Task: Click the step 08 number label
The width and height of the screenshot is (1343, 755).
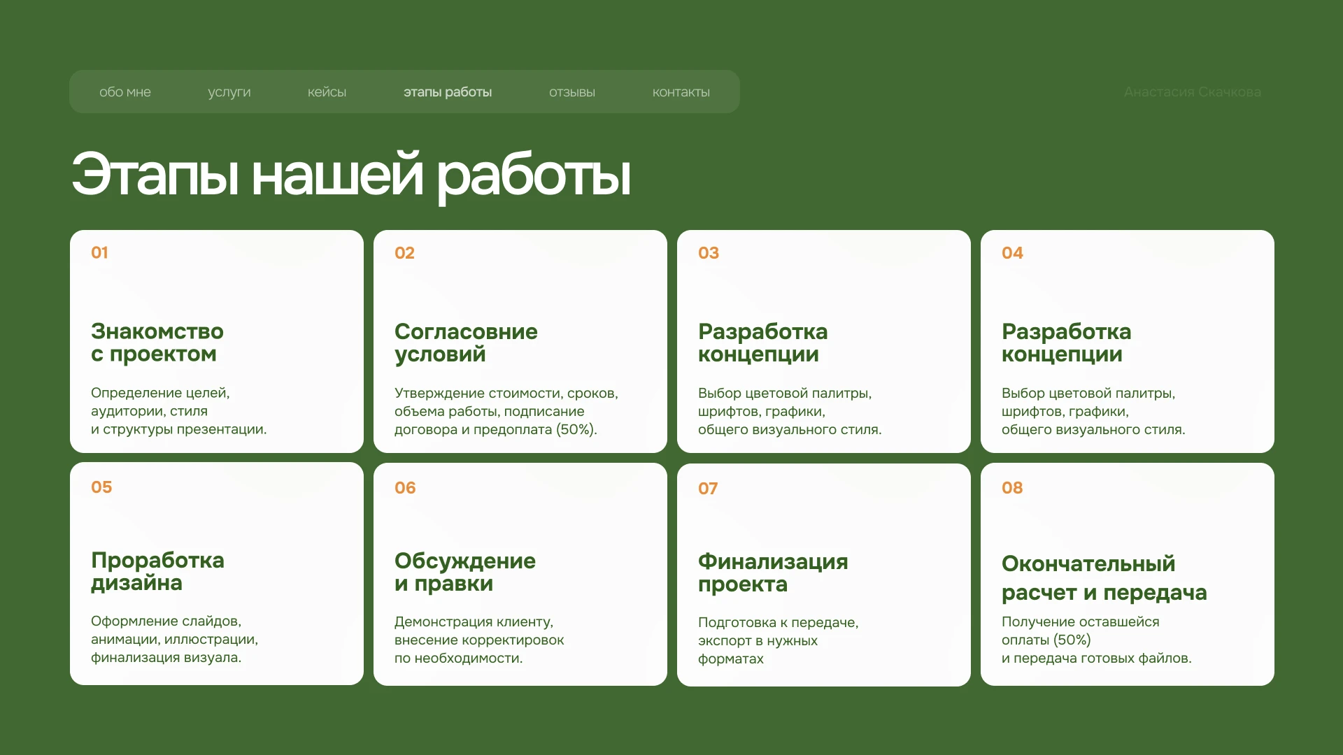Action: (1012, 488)
